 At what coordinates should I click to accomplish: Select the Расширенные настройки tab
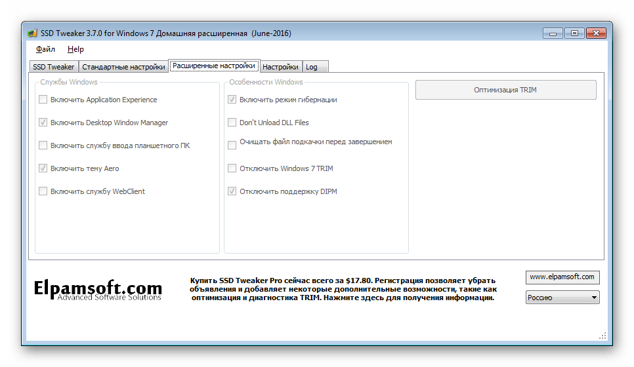point(214,66)
